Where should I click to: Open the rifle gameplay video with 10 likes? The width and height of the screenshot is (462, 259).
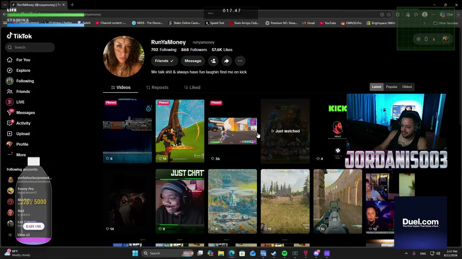coord(338,201)
